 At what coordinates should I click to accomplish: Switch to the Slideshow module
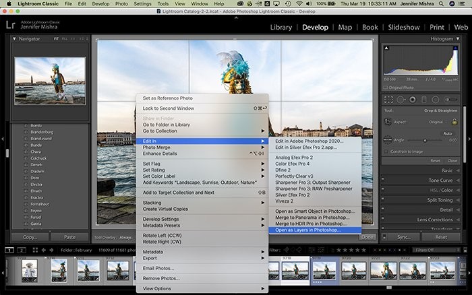tap(404, 28)
